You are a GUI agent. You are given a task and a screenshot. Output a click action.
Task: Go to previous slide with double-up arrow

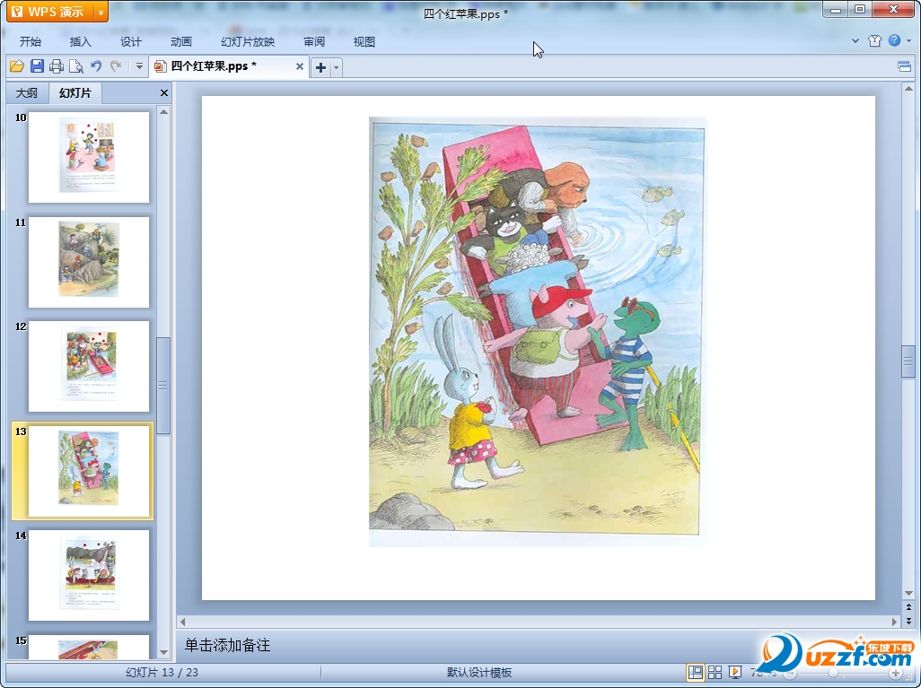point(908,607)
